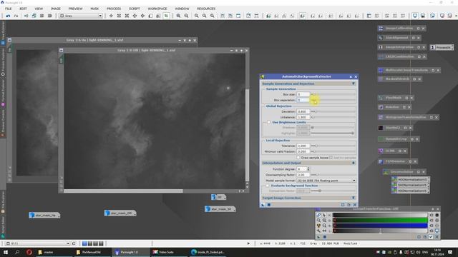The image size is (458, 257).
Task: Open the Windows Start menu
Action: pos(6,252)
